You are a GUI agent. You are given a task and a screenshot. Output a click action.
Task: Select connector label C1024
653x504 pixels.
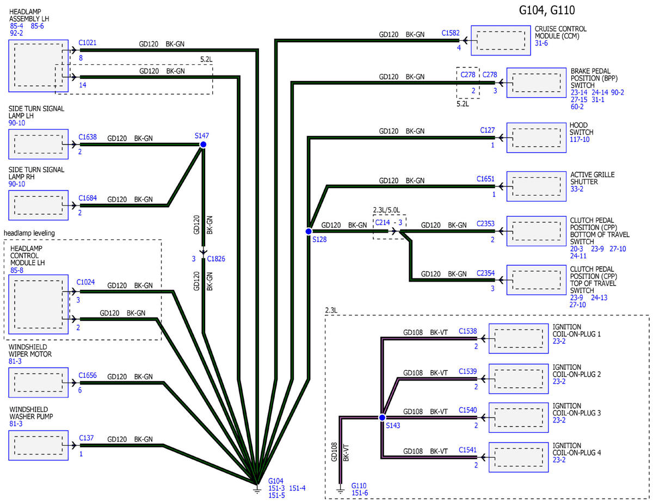tap(86, 282)
